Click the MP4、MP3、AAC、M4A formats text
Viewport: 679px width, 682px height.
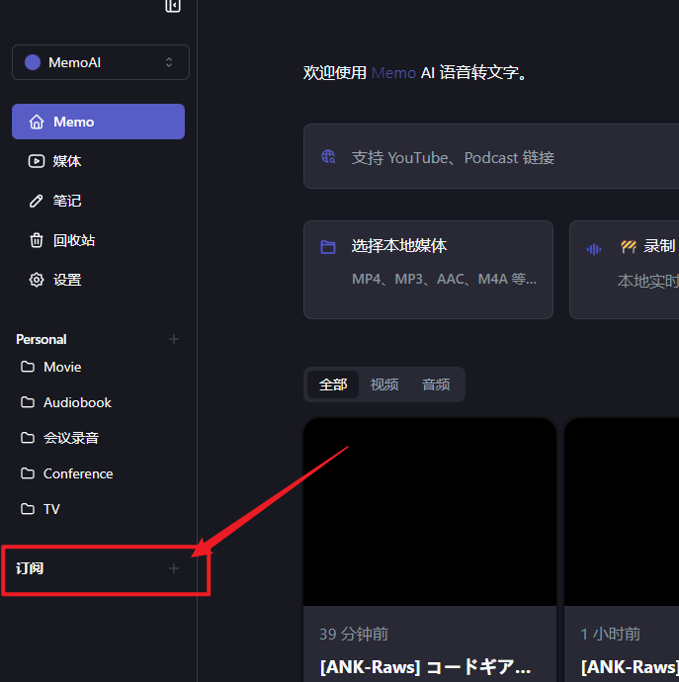tap(444, 279)
